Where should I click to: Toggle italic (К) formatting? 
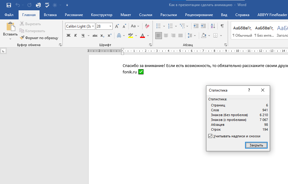point(76,35)
